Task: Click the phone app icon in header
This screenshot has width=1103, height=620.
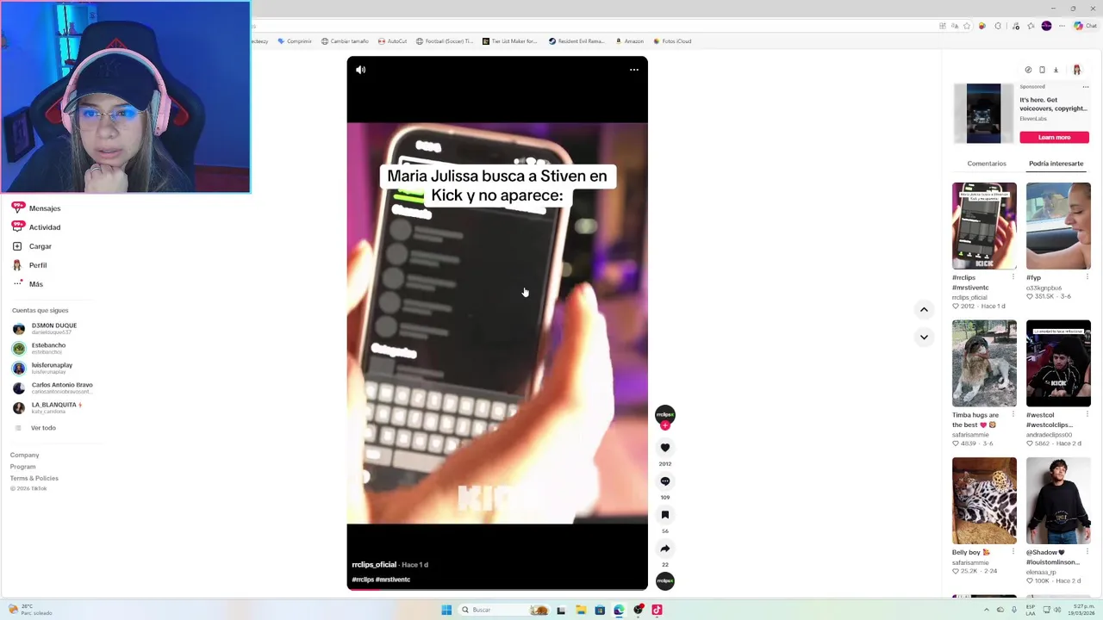Action: pos(1042,70)
